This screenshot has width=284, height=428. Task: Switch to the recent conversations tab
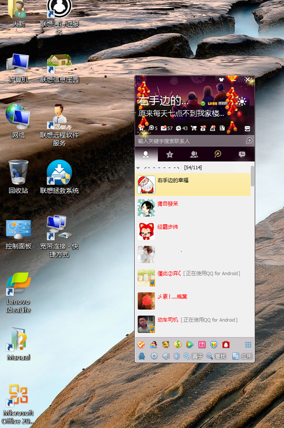(242, 155)
